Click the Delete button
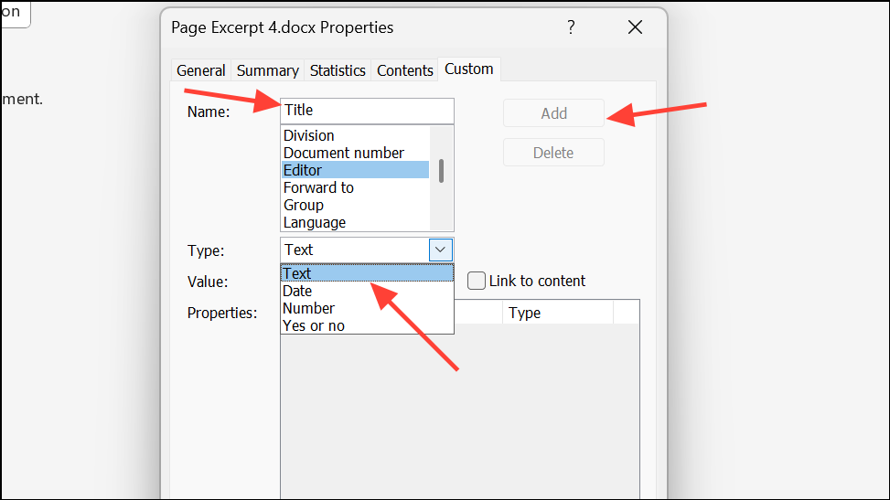 point(553,153)
